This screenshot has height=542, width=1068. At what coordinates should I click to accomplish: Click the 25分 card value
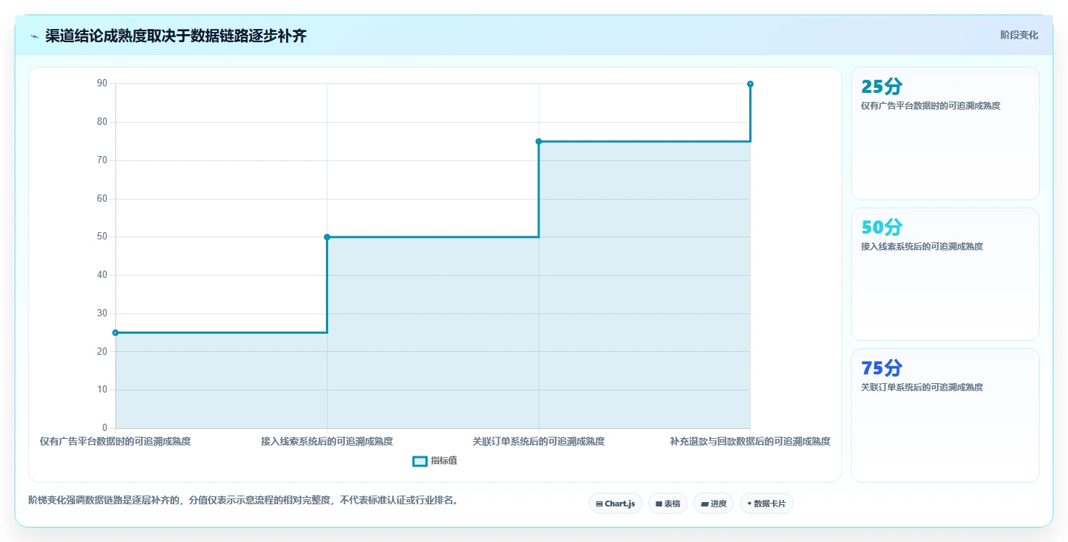(881, 86)
